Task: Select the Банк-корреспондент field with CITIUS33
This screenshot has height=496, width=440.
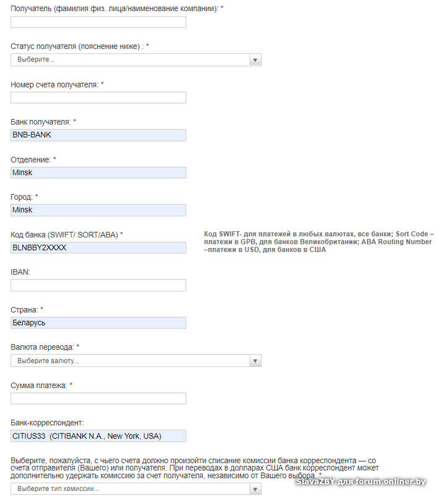Action: click(99, 436)
